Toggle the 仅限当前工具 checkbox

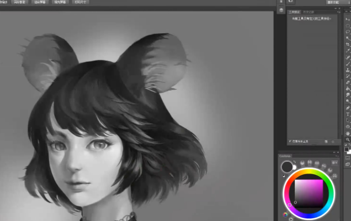pos(290,141)
